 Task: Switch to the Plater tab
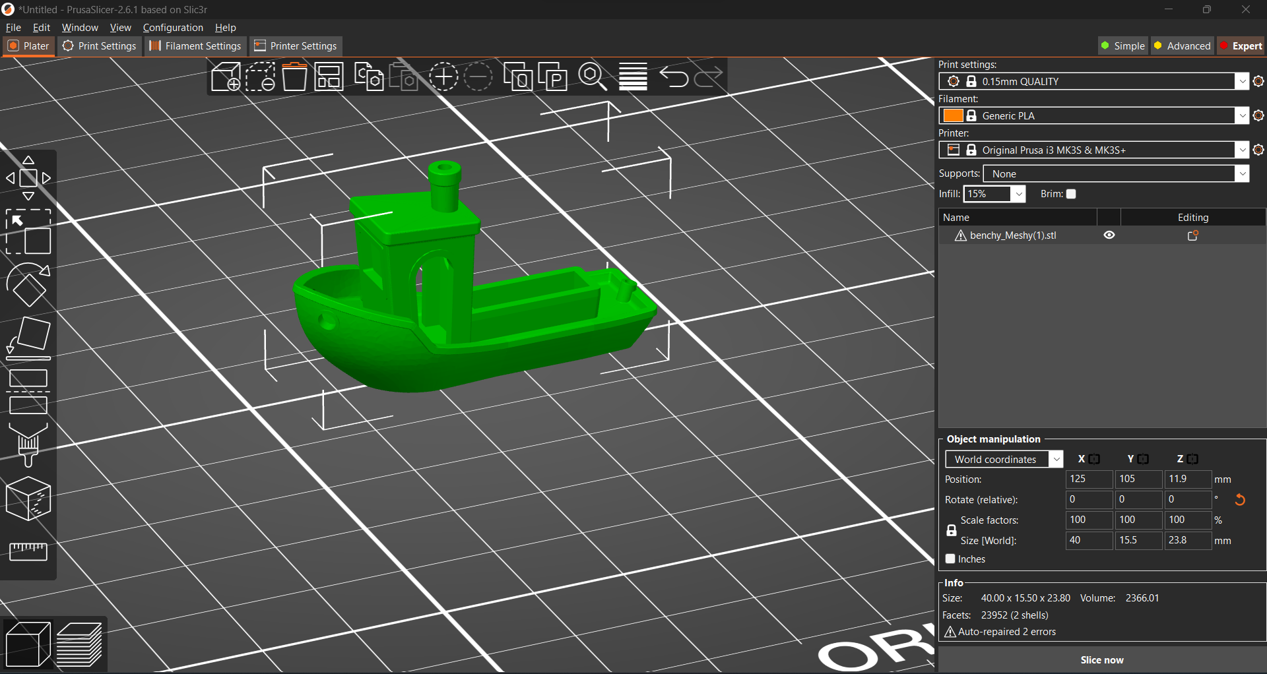coord(28,46)
